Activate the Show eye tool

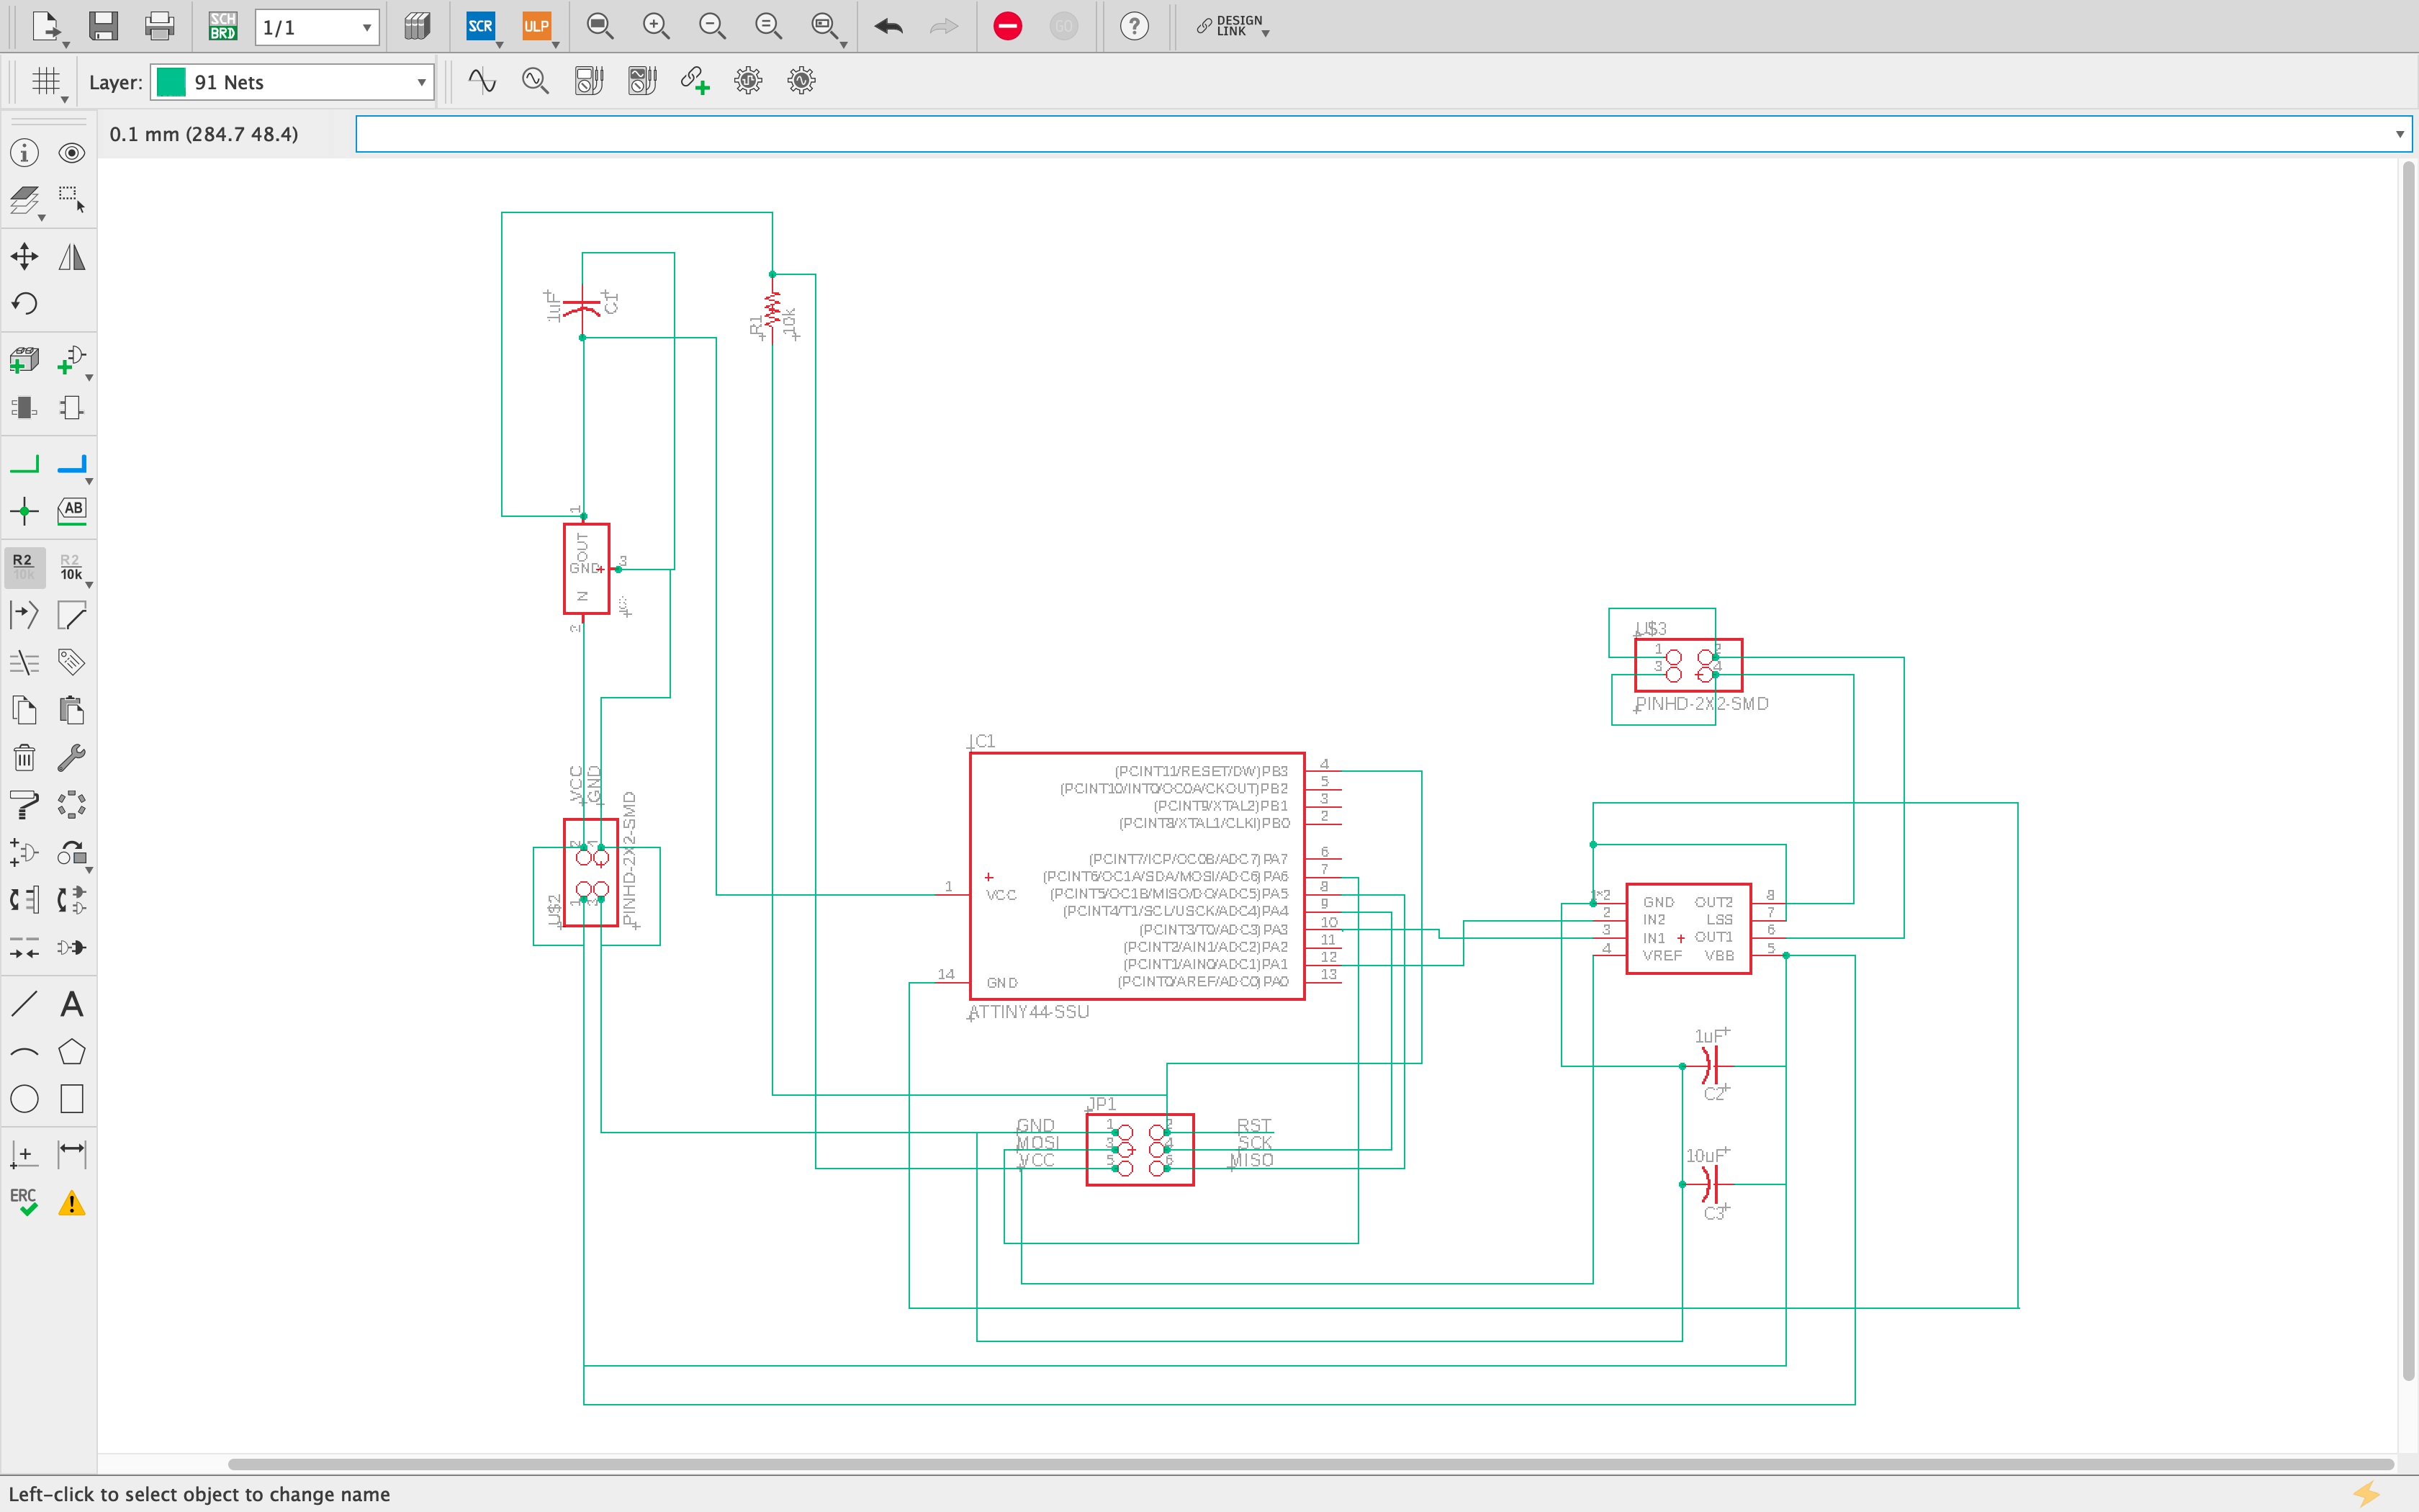pyautogui.click(x=71, y=152)
